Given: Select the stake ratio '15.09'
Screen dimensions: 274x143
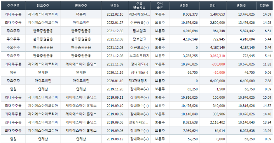Looking at the screenshot, I should [x=267, y=97].
